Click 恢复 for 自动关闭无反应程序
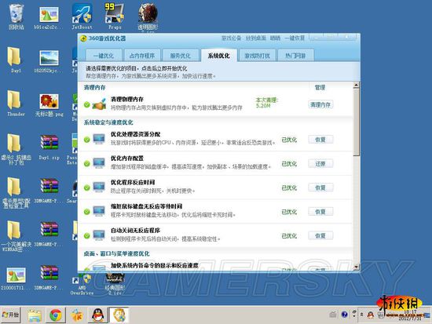432x324 pixels. 320,235
